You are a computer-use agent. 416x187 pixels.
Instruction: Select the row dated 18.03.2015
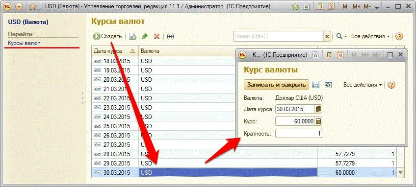click(x=164, y=61)
